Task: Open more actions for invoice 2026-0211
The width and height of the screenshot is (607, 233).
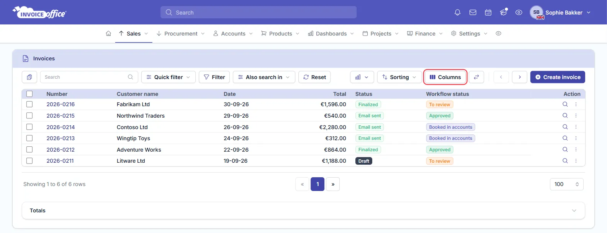Action: click(576, 161)
